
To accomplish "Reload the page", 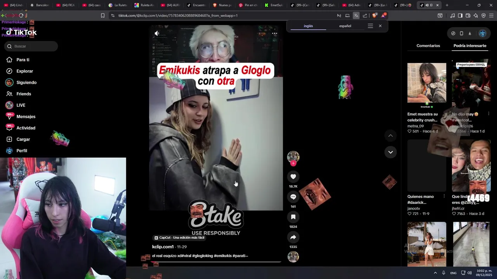I will click(x=21, y=15).
